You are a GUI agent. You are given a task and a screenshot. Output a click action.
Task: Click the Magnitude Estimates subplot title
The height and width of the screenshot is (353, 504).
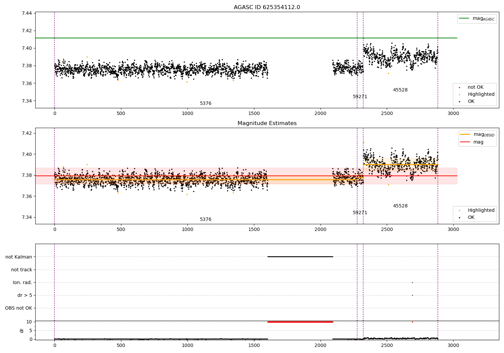tap(267, 123)
